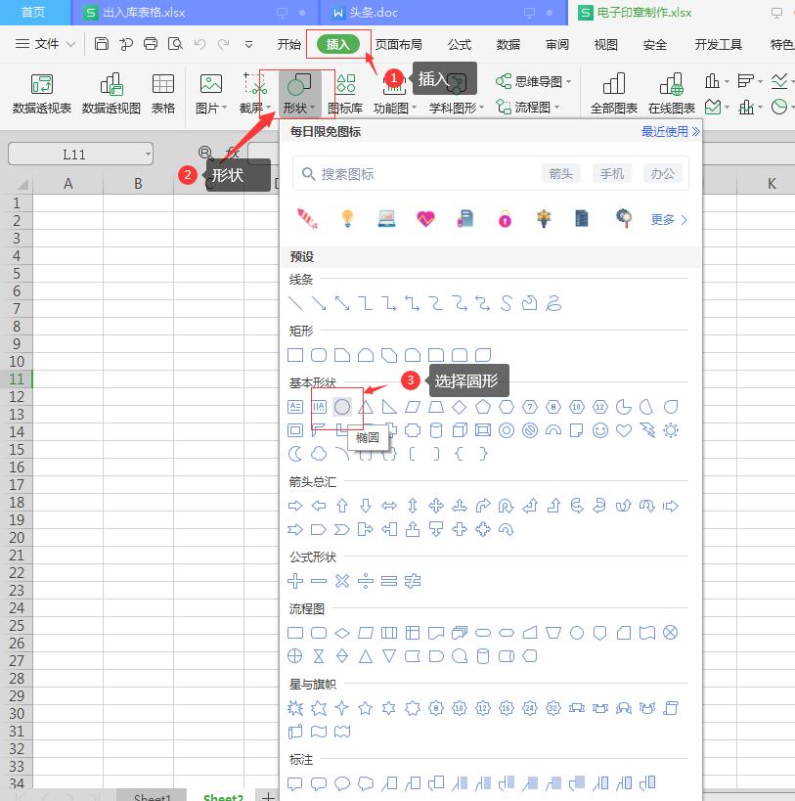Click the light bulb free icon
This screenshot has width=795, height=801.
coord(346,219)
